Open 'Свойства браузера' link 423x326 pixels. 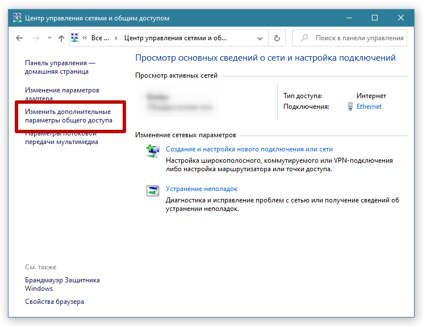click(x=55, y=302)
